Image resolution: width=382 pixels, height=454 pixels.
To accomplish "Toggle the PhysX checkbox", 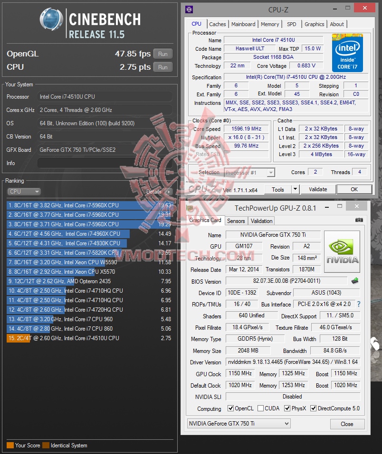I will [287, 408].
